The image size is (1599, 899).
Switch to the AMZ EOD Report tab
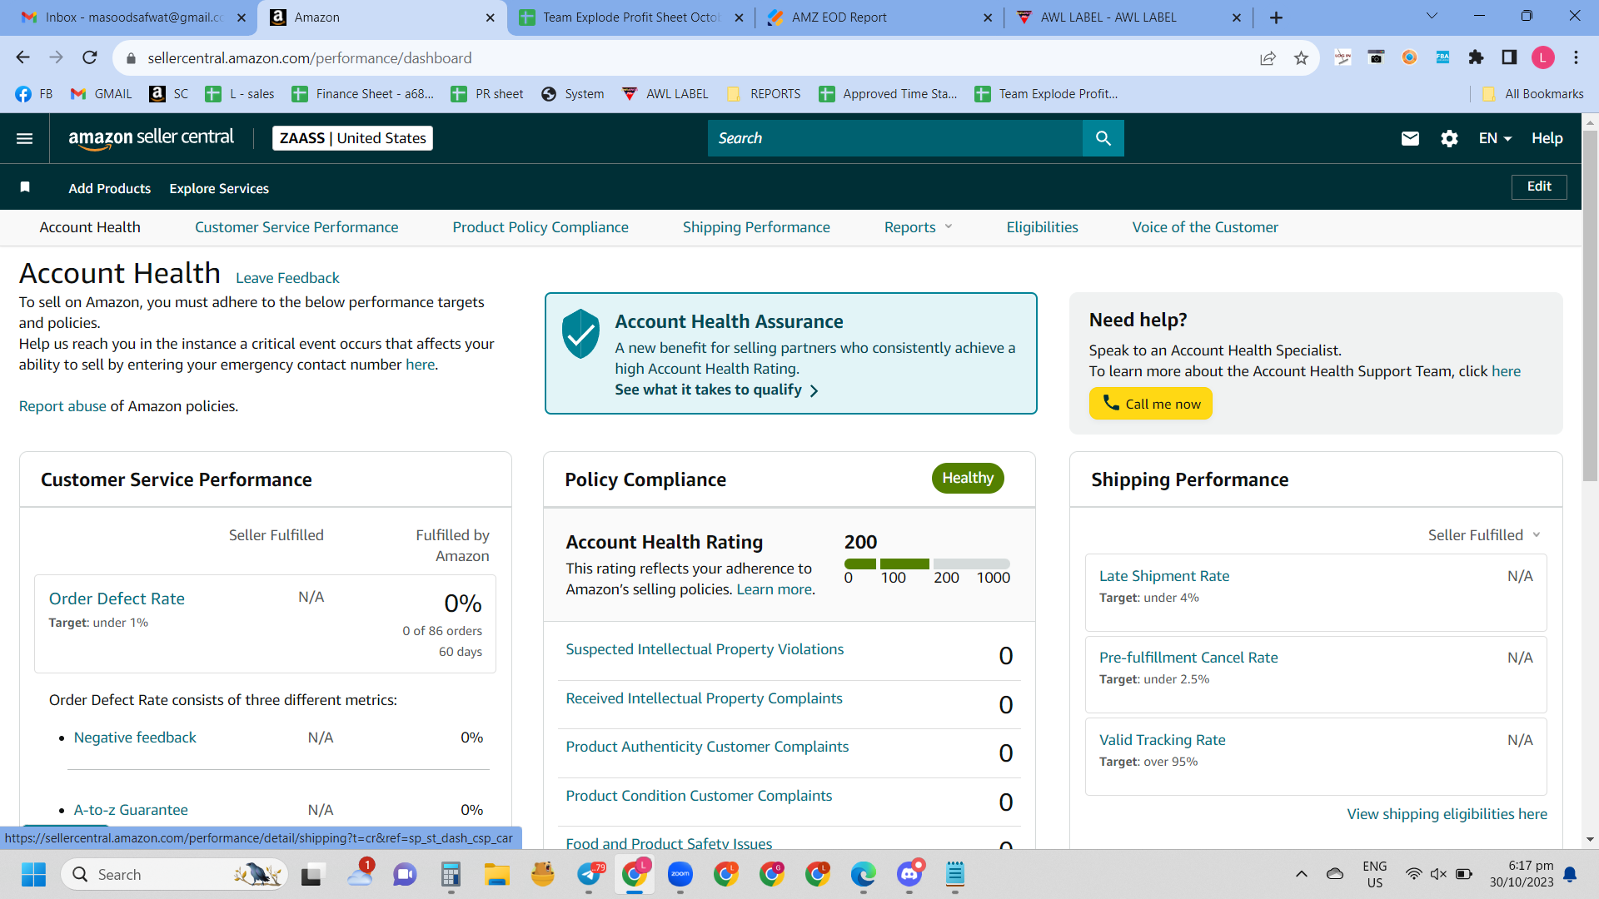click(879, 17)
